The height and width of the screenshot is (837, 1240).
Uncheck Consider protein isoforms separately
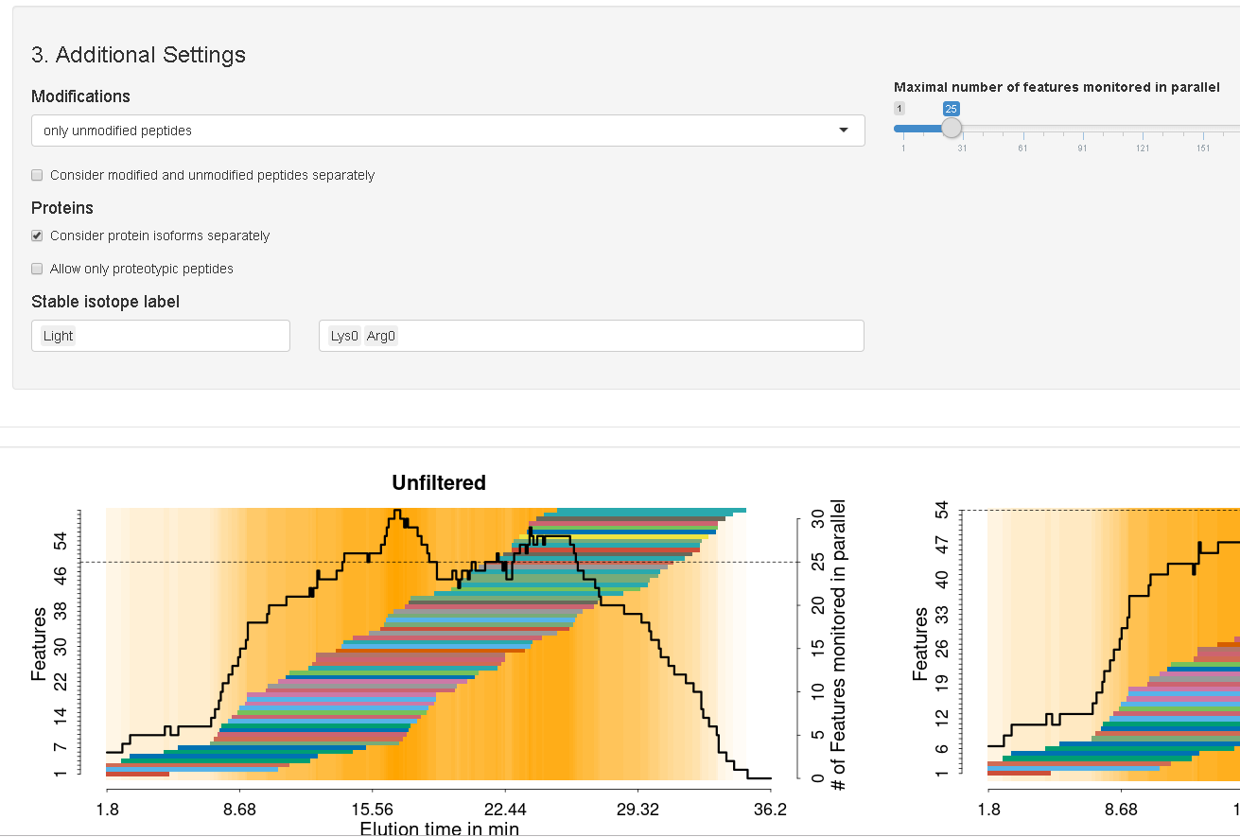[38, 235]
